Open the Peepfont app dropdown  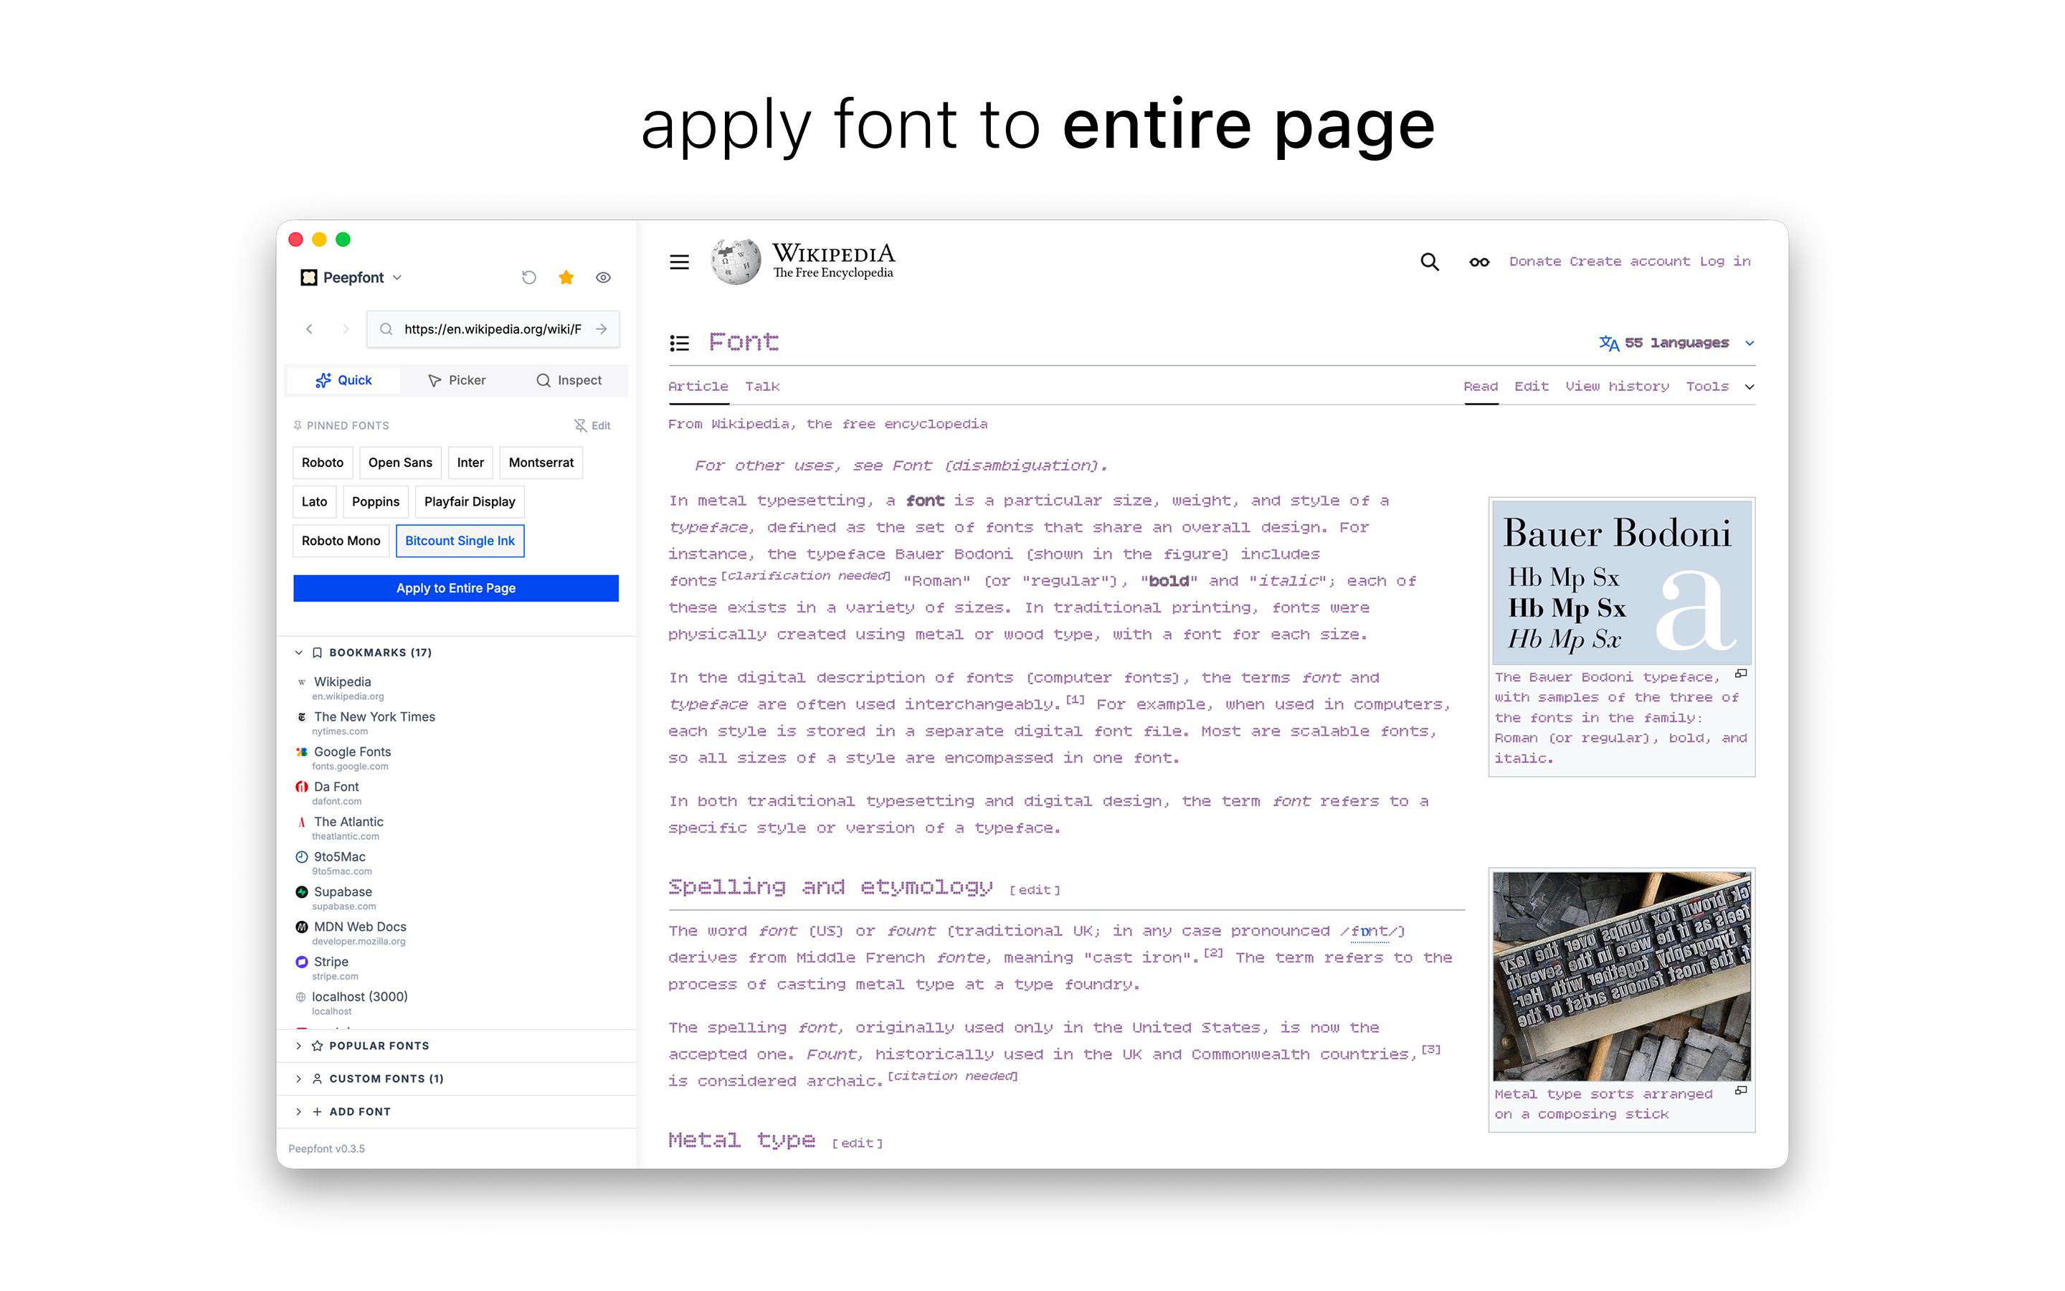351,278
